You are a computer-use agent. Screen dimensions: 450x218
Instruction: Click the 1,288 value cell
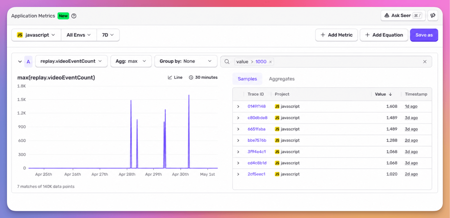click(392, 140)
